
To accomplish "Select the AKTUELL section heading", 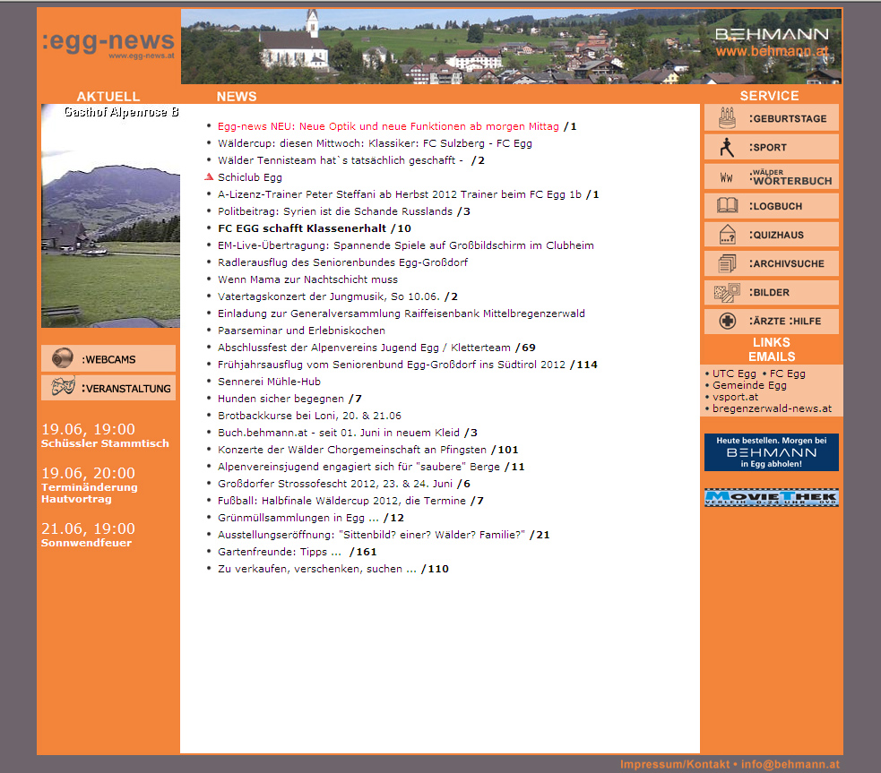I will 108,97.
